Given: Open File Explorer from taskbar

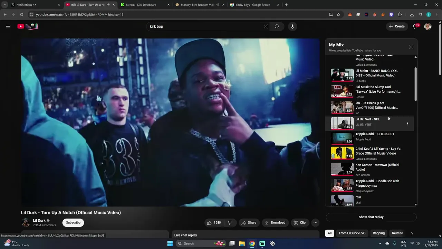Looking at the screenshot, I should pos(242,243).
